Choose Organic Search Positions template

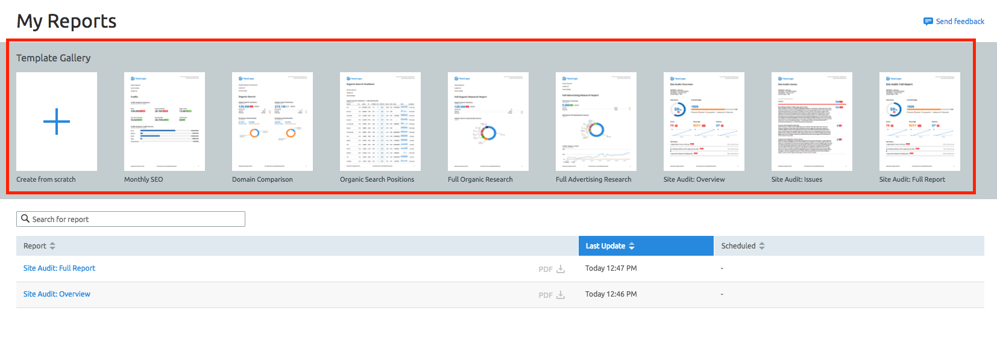pyautogui.click(x=380, y=122)
